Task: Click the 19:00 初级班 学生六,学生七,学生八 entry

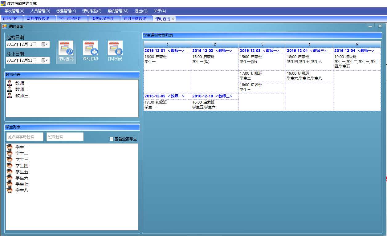Action: [x=309, y=76]
